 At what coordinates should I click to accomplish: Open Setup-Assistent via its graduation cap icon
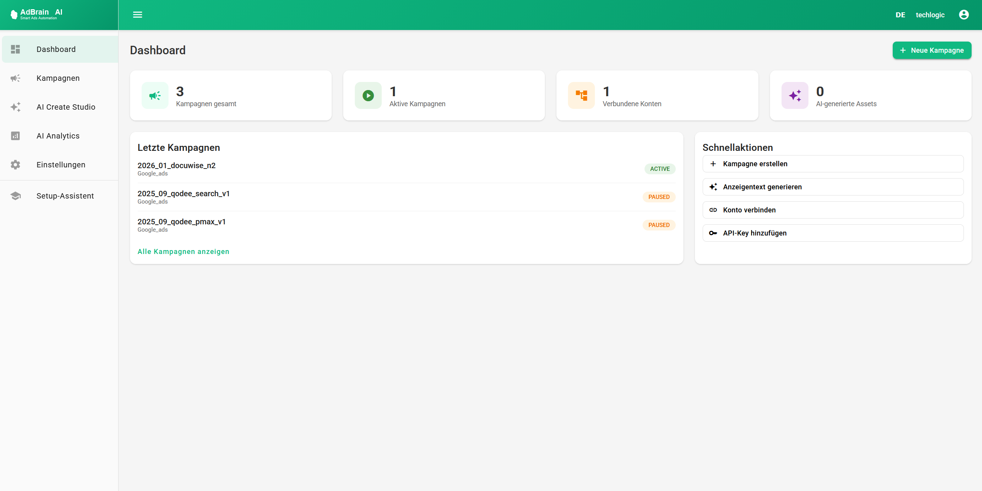click(15, 195)
